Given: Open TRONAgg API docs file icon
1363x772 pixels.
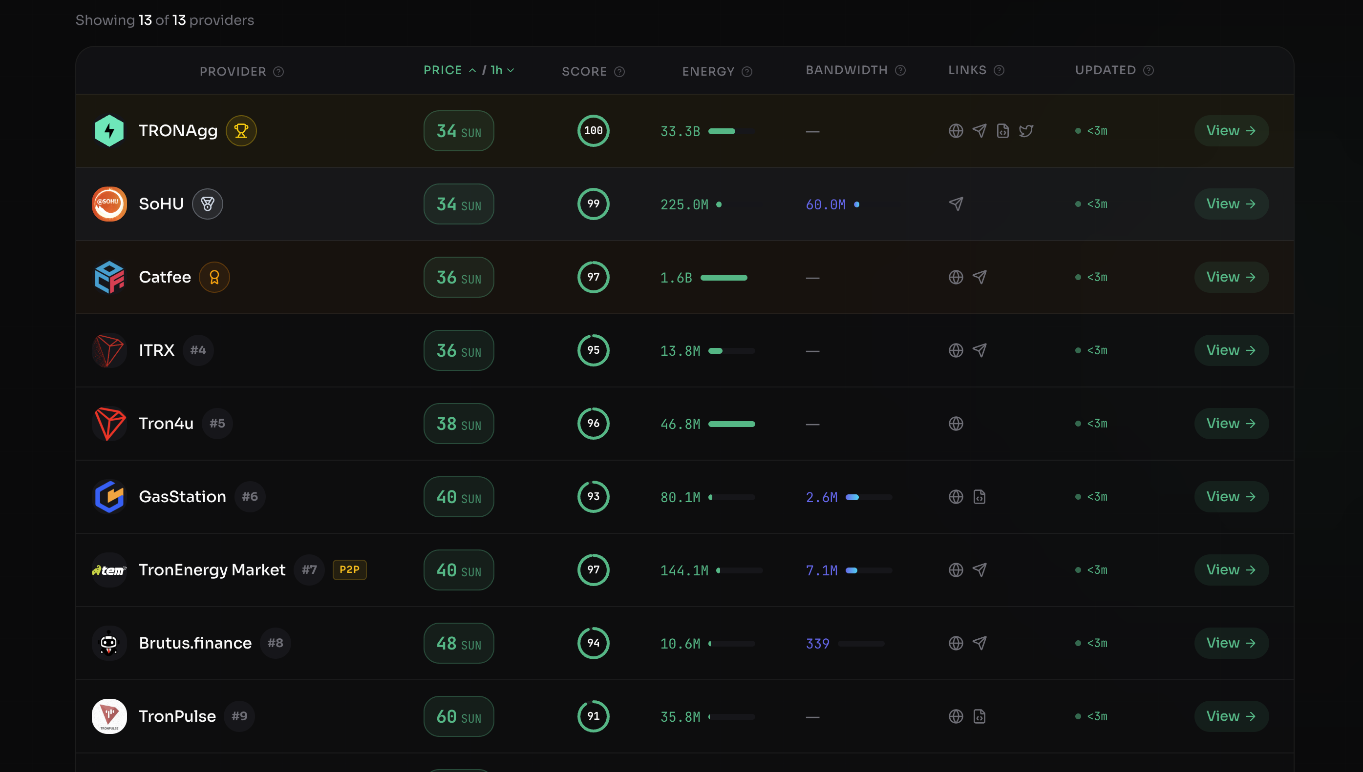Looking at the screenshot, I should tap(1002, 130).
